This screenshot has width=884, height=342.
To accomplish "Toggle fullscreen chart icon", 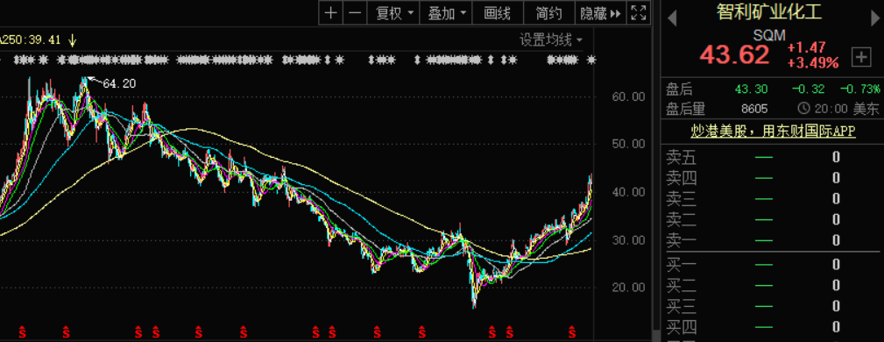I will coord(638,12).
